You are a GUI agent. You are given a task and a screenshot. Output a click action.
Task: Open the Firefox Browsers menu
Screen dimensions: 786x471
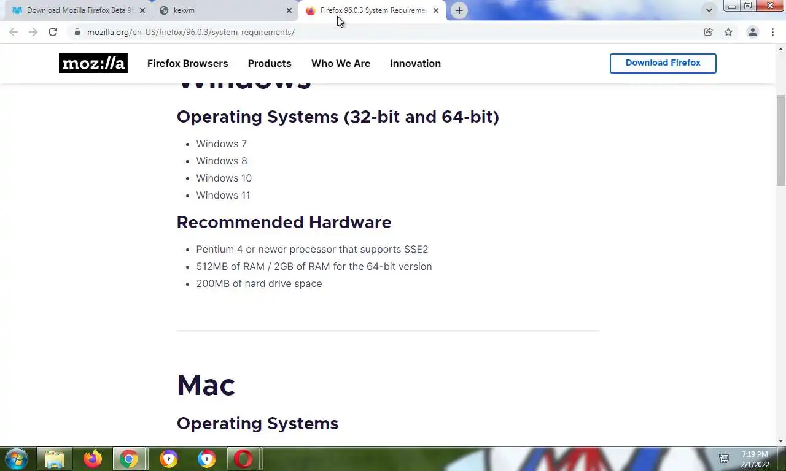click(x=187, y=63)
